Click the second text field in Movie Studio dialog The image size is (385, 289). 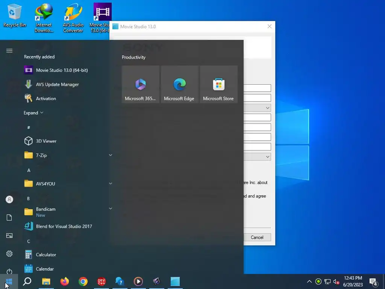tap(257, 98)
